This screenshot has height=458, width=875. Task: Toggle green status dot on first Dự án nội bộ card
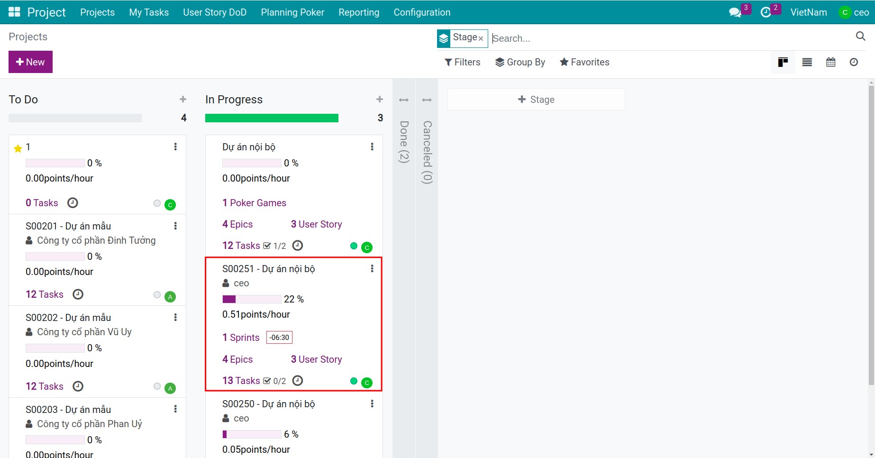[354, 246]
